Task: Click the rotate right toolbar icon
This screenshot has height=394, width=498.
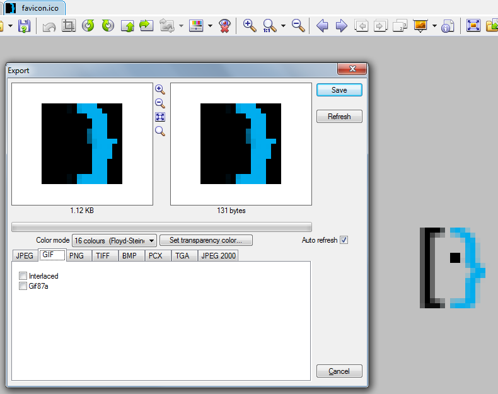Action: (108, 26)
